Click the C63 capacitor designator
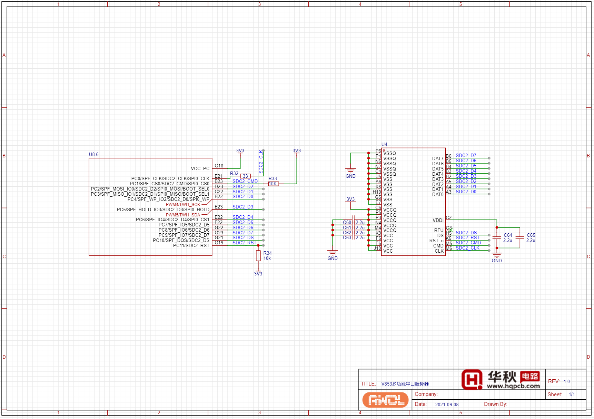 (x=347, y=237)
